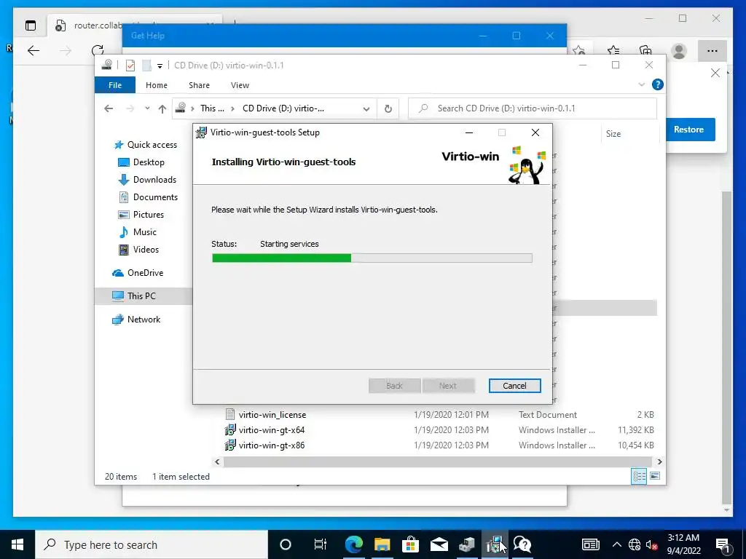Expand the address bar history dropdown
Viewport: 746px width, 559px height.
click(366, 109)
